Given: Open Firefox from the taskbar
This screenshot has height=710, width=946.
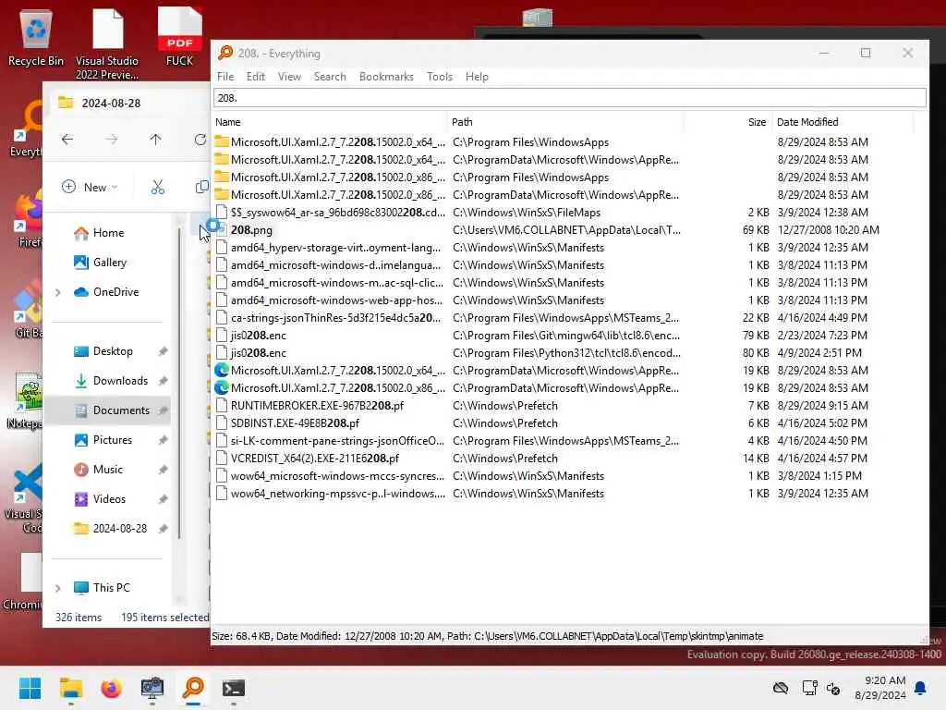Looking at the screenshot, I should point(111,688).
